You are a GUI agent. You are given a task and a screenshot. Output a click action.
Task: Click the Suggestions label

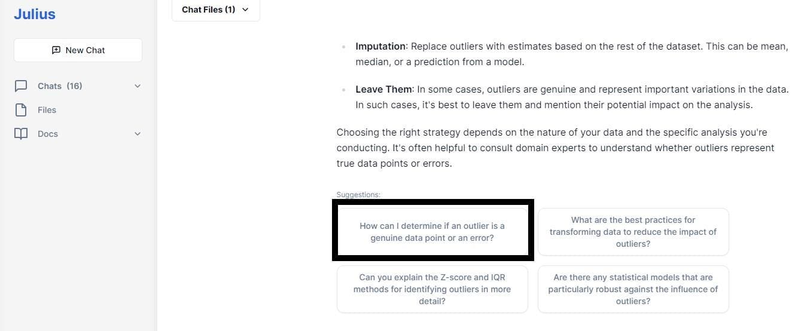tap(358, 195)
